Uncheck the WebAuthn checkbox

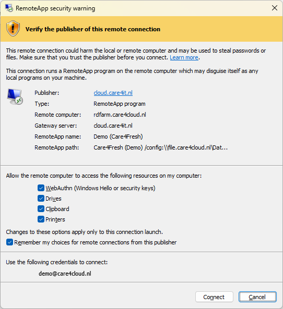point(41,188)
